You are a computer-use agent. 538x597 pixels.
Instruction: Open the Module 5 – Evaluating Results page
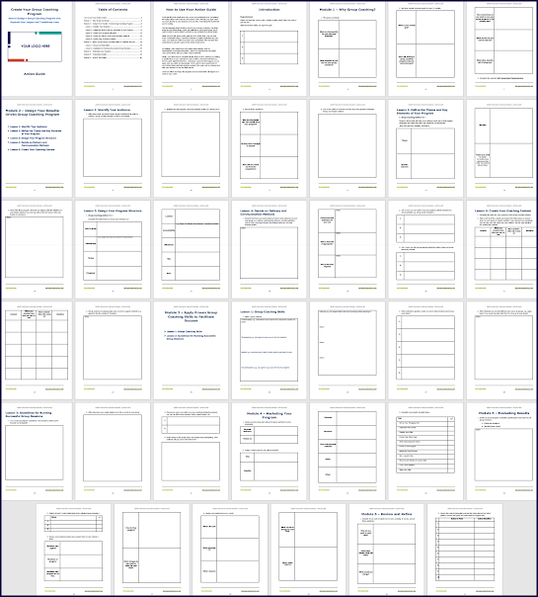pyautogui.click(x=501, y=451)
